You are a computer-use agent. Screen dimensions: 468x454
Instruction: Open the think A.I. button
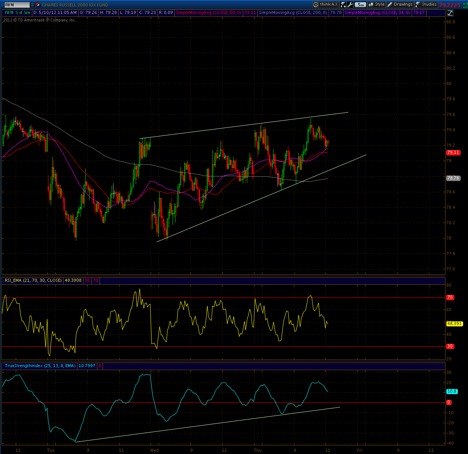(326, 5)
